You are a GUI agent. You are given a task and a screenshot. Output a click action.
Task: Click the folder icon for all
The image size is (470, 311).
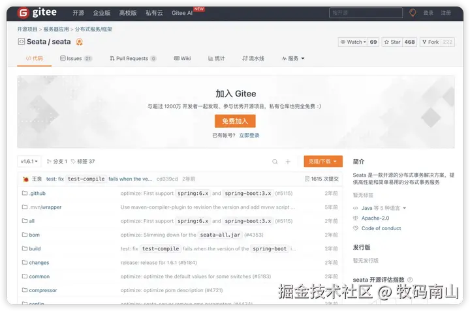(x=25, y=221)
